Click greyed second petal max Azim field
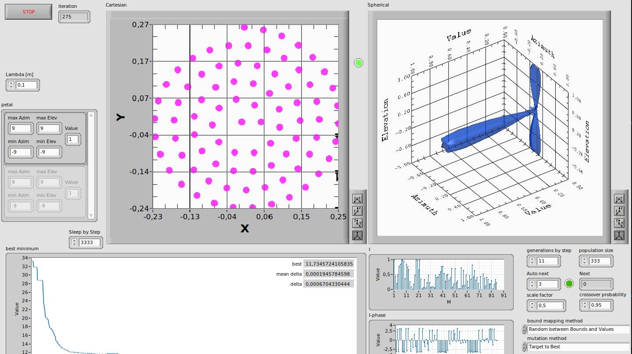Image resolution: width=632 pixels, height=354 pixels. click(21, 182)
